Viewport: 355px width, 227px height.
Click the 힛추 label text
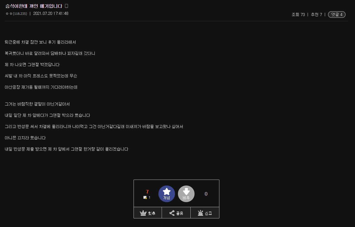[x=152, y=213]
